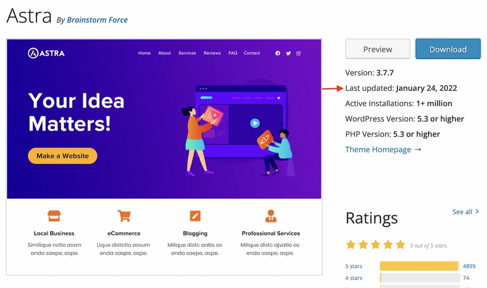Click the Make a Website button

point(63,156)
